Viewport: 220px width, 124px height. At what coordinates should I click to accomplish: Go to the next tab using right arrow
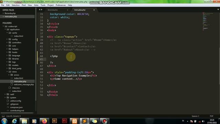click(x=42, y=10)
